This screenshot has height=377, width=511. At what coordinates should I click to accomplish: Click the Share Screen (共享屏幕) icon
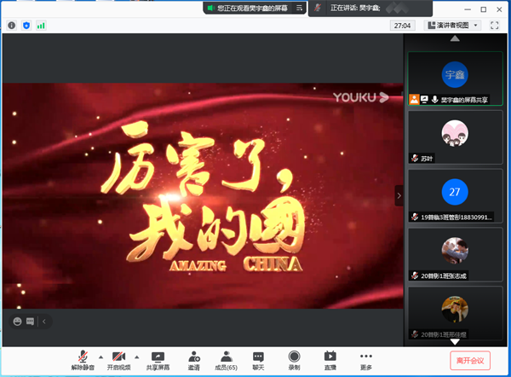point(157,360)
